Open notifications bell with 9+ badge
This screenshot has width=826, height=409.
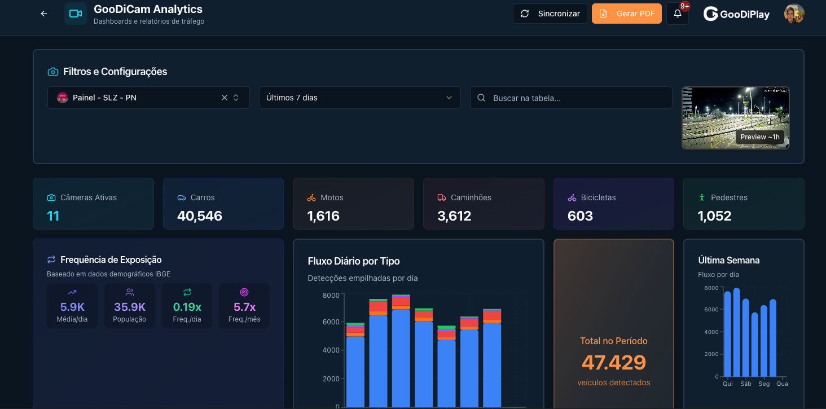click(x=678, y=14)
